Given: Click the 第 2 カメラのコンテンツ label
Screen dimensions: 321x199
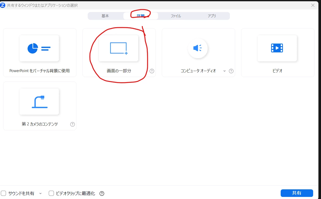Looking at the screenshot, I should tap(40, 124).
